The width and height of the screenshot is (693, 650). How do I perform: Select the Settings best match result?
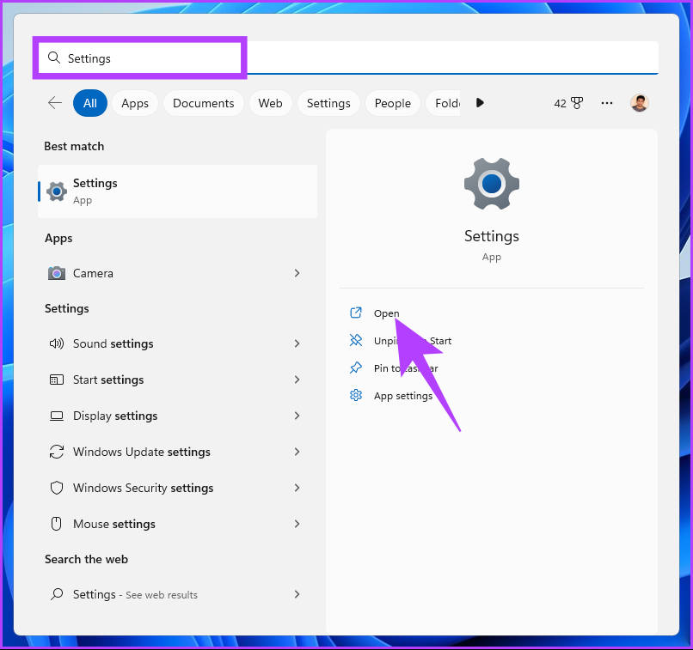[177, 191]
